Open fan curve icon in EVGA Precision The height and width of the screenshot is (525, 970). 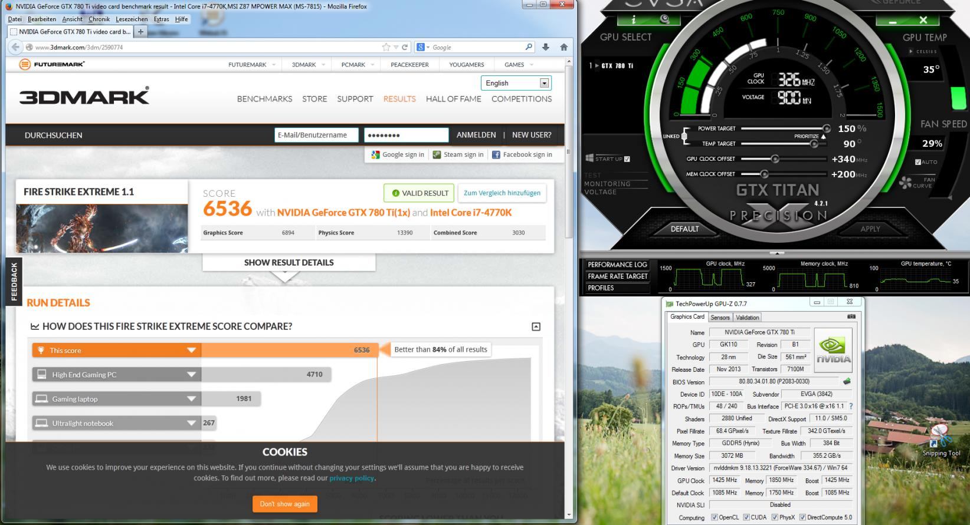pos(905,183)
